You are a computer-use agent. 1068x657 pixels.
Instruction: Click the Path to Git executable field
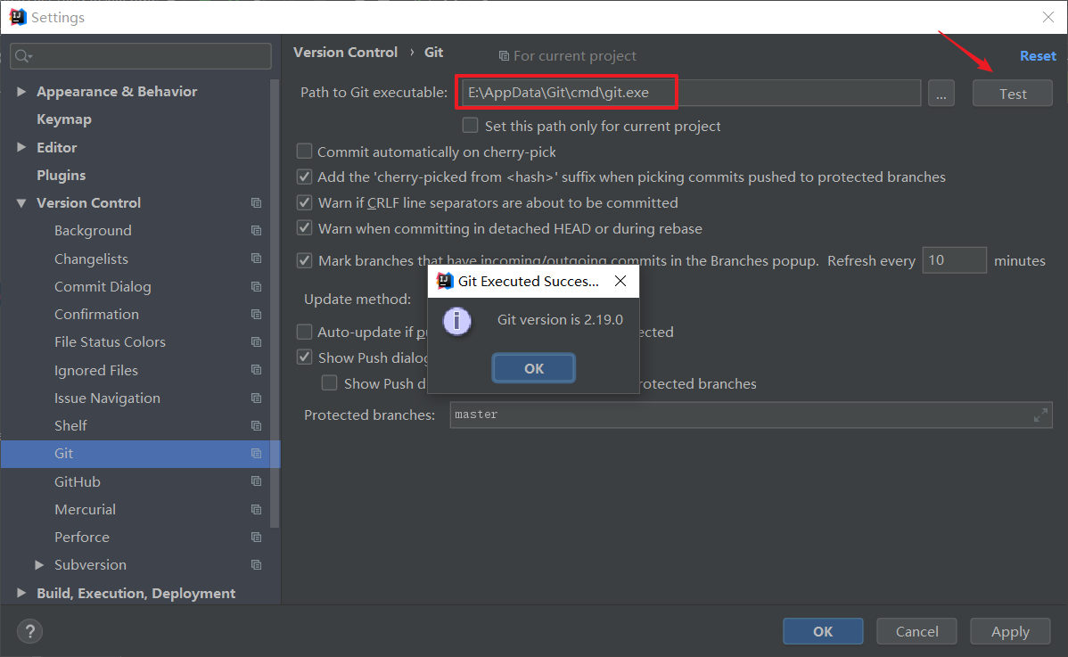click(691, 93)
